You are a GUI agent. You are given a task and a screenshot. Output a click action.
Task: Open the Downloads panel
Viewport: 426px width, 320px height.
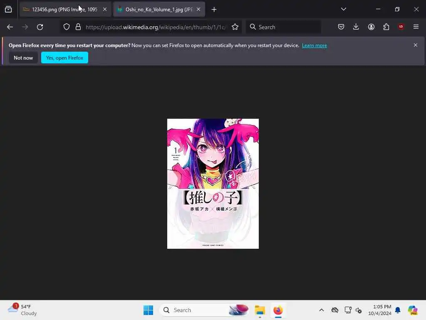click(356, 27)
